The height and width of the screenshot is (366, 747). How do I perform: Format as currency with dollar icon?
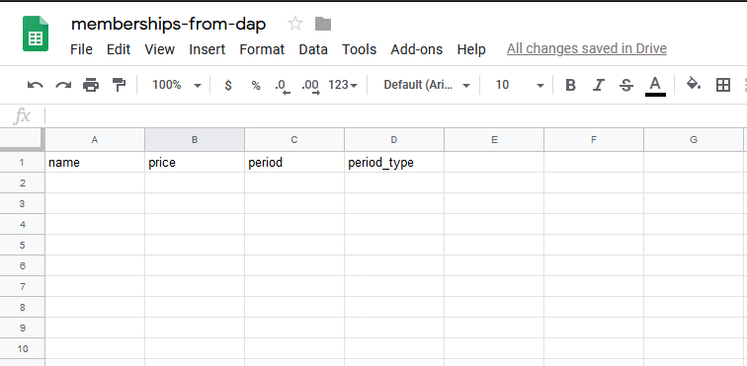tap(228, 85)
